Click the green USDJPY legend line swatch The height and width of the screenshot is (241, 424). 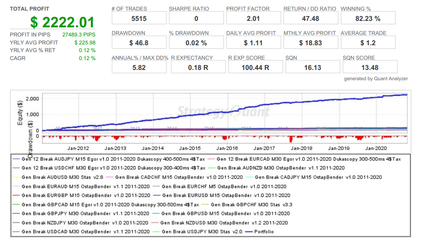point(156,231)
